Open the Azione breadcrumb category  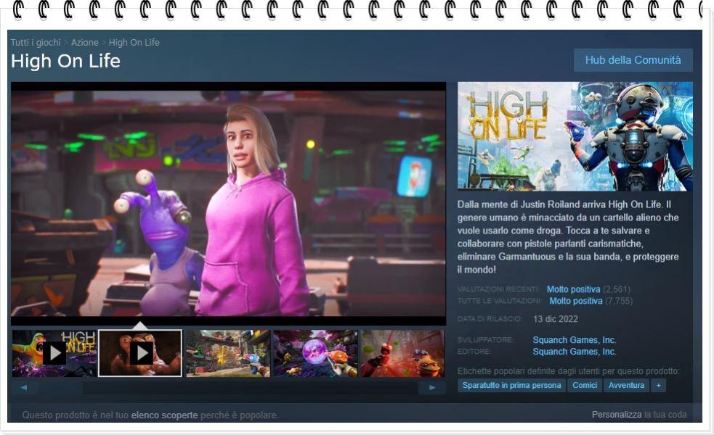[x=85, y=43]
